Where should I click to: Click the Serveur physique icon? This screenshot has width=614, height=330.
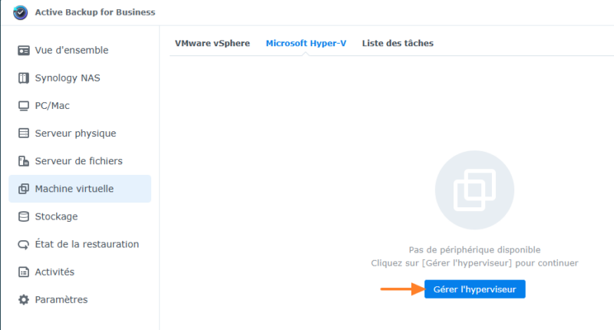point(24,134)
